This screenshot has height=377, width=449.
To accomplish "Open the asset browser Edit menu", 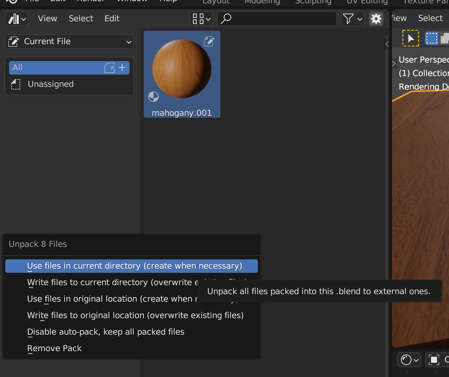I will point(112,19).
